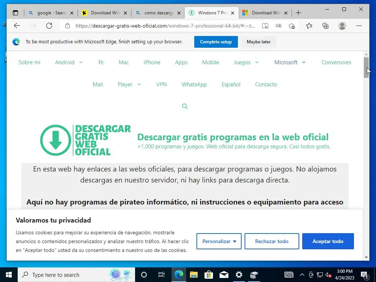Open the Contacto menu item
Viewport: 376px width, 282px height.
tap(266, 84)
